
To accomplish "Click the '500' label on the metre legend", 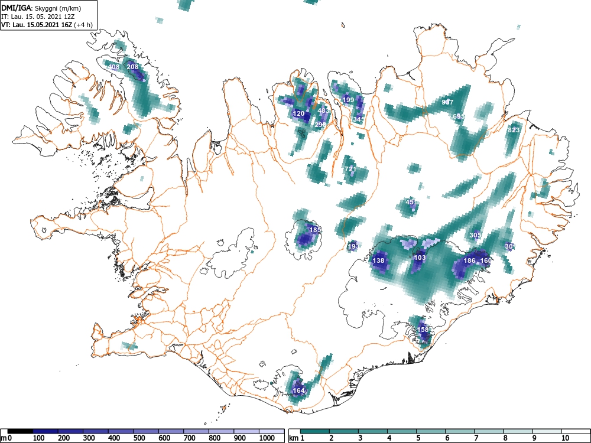I will click(x=139, y=438).
